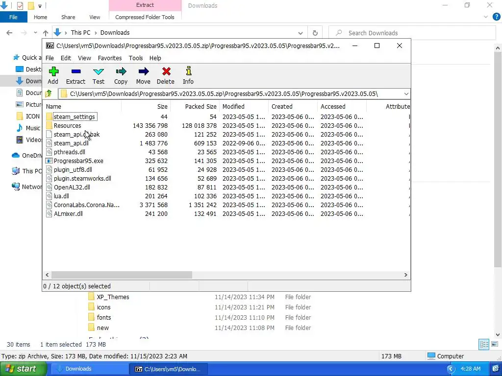Select pthreads.dll in the list

(x=70, y=152)
